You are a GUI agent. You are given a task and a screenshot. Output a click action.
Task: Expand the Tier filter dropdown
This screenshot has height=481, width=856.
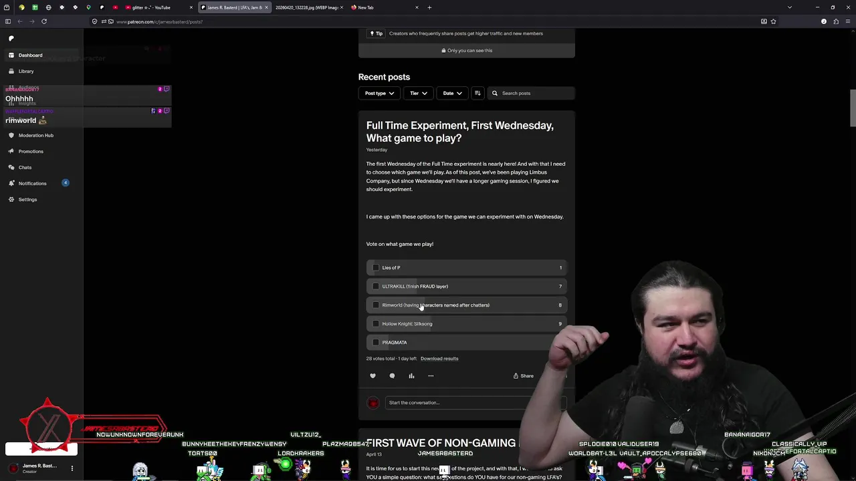coord(418,94)
